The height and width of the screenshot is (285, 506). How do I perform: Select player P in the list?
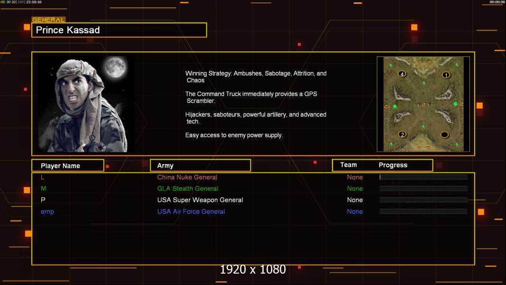[43, 200]
